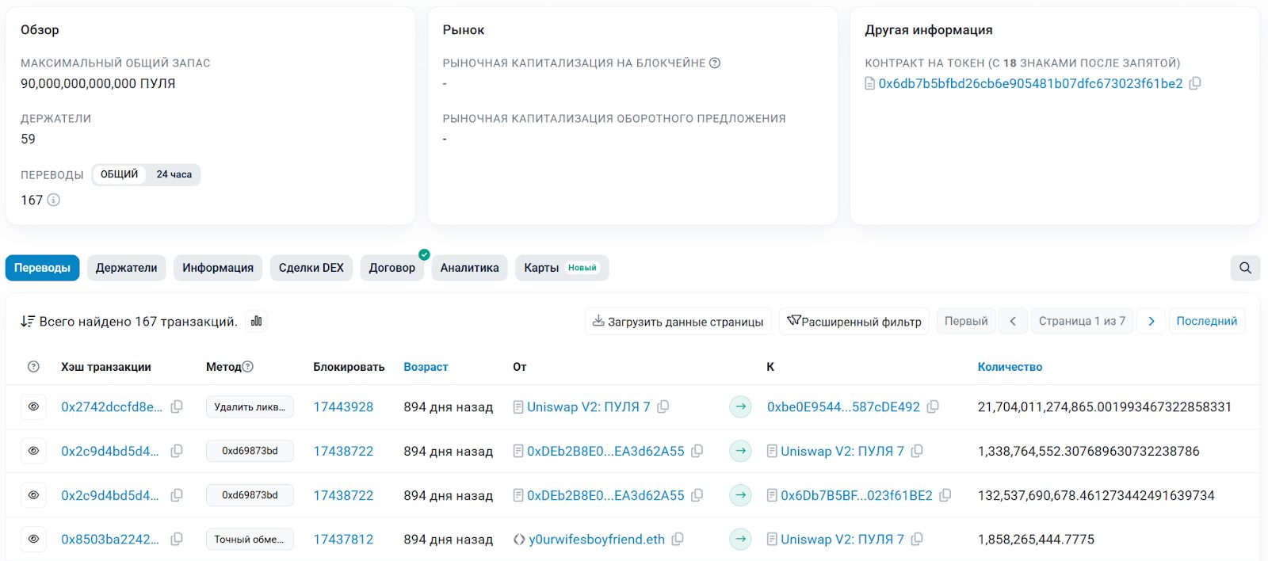
Task: Open recipient 0x6Db7B5BF...023f61BE2
Action: (857, 495)
